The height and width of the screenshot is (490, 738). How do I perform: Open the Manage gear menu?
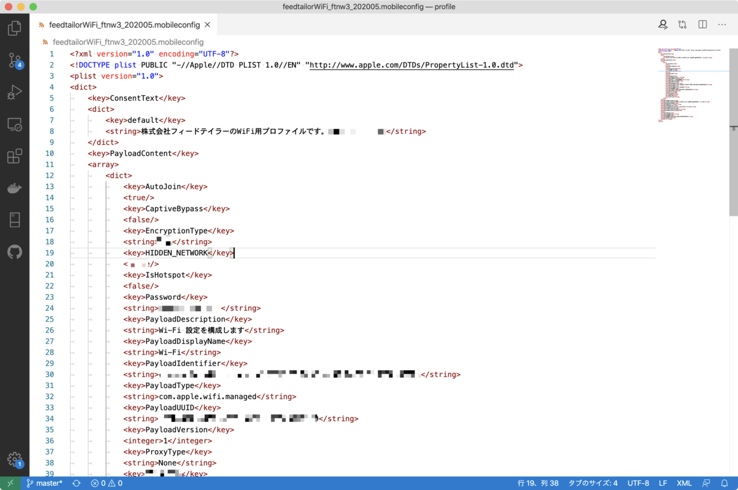[14, 459]
